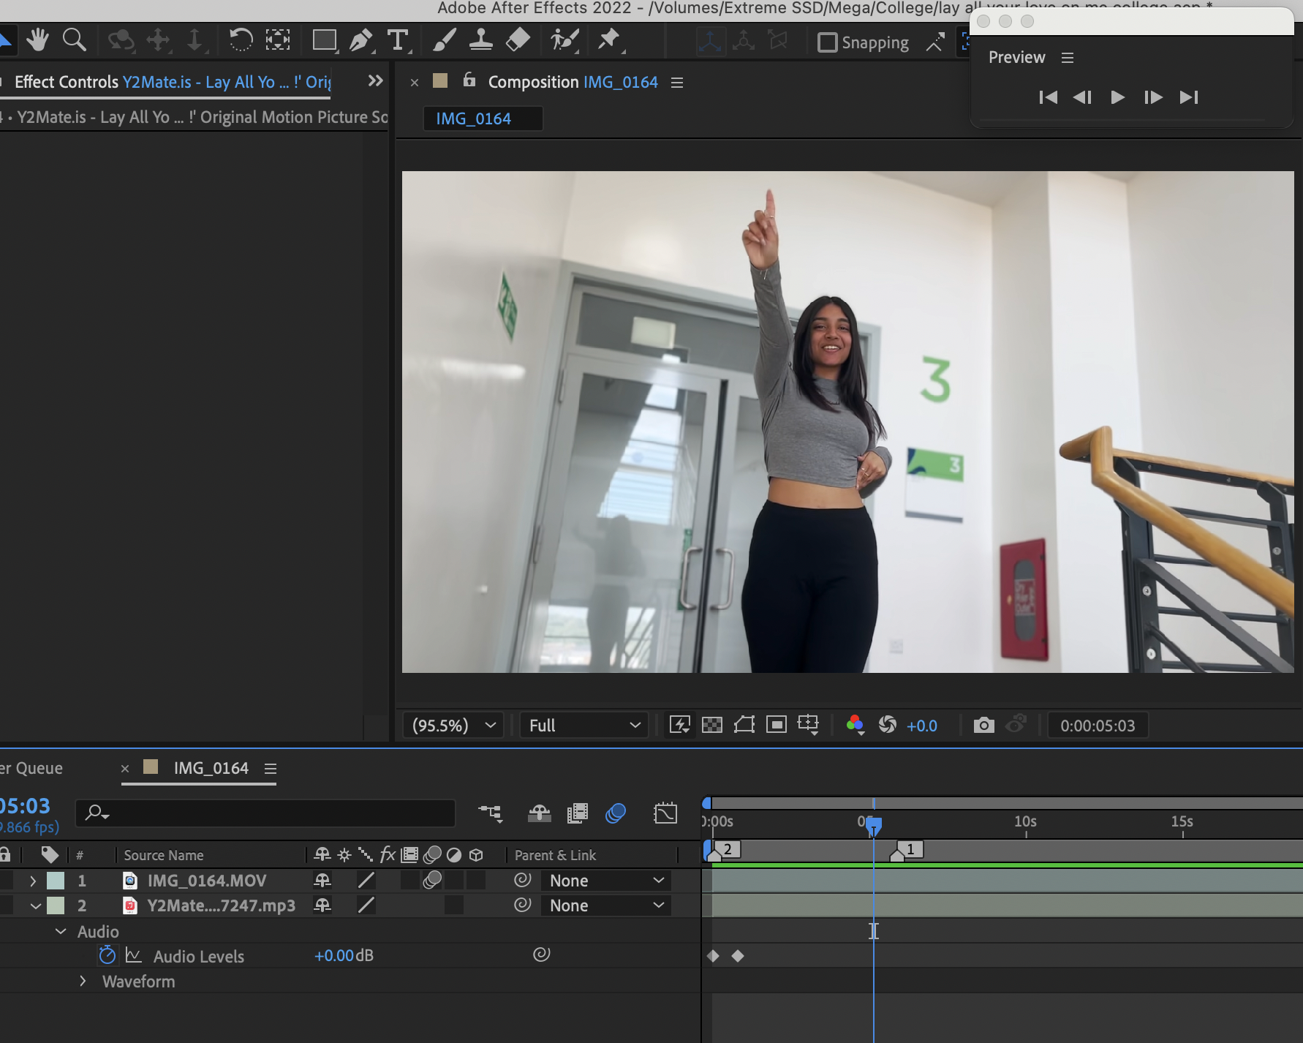Toggle the transparency grid button
The height and width of the screenshot is (1043, 1303).
[x=711, y=725]
